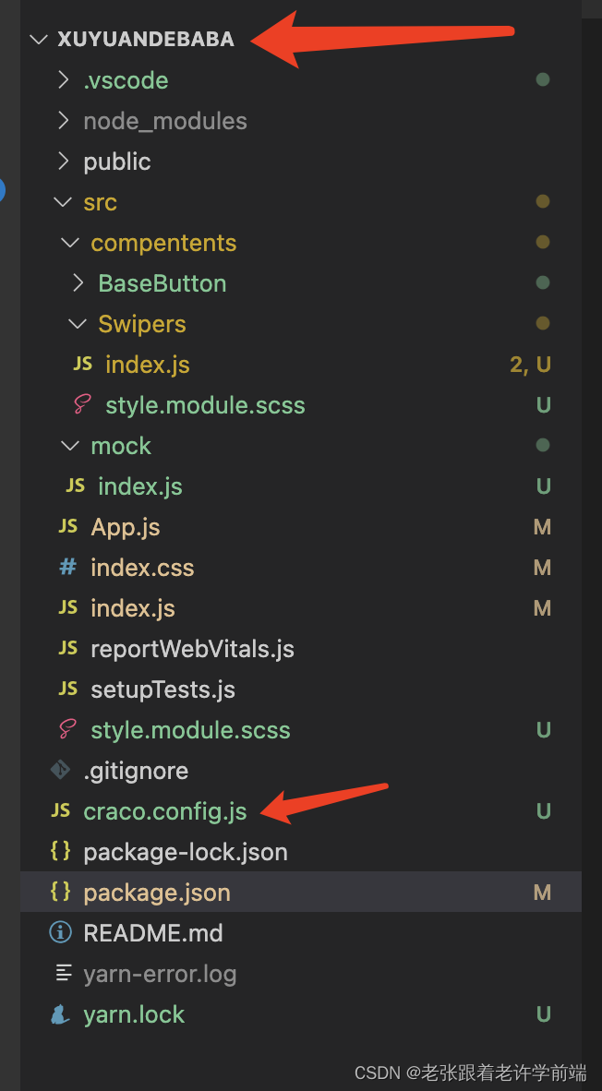Click the lines icon next to yarn-error.log
Viewport: 602px width, 1091px height.
pos(63,973)
